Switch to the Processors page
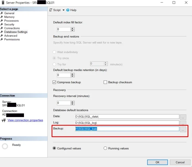Image resolution: width=192 pixels, height=167 pixels. pos(11,21)
